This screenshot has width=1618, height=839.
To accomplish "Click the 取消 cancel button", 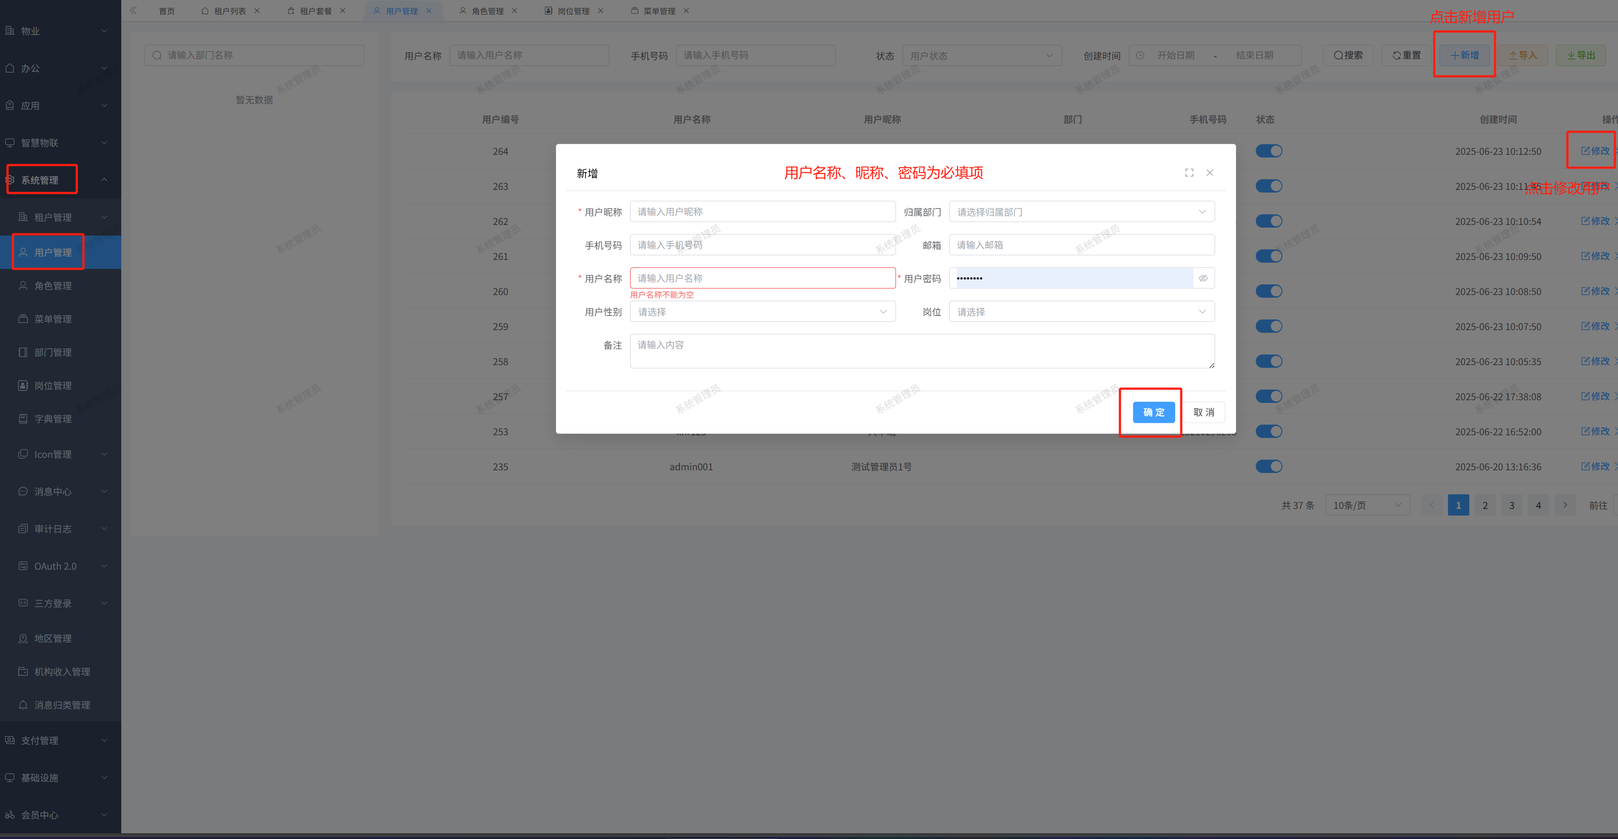I will 1203,412.
